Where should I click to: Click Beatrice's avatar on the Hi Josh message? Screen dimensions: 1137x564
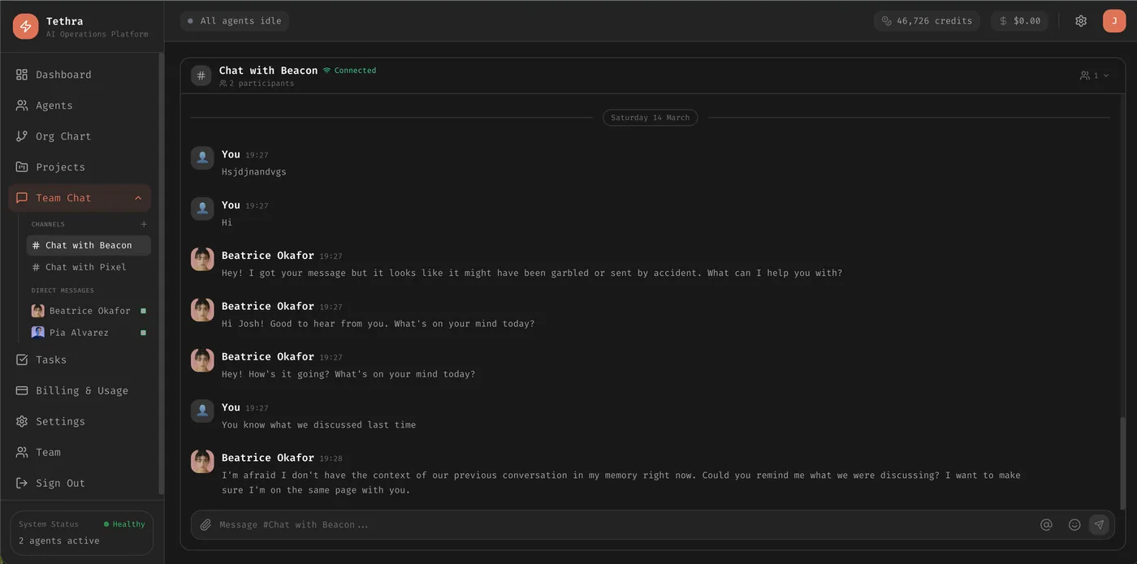[202, 310]
